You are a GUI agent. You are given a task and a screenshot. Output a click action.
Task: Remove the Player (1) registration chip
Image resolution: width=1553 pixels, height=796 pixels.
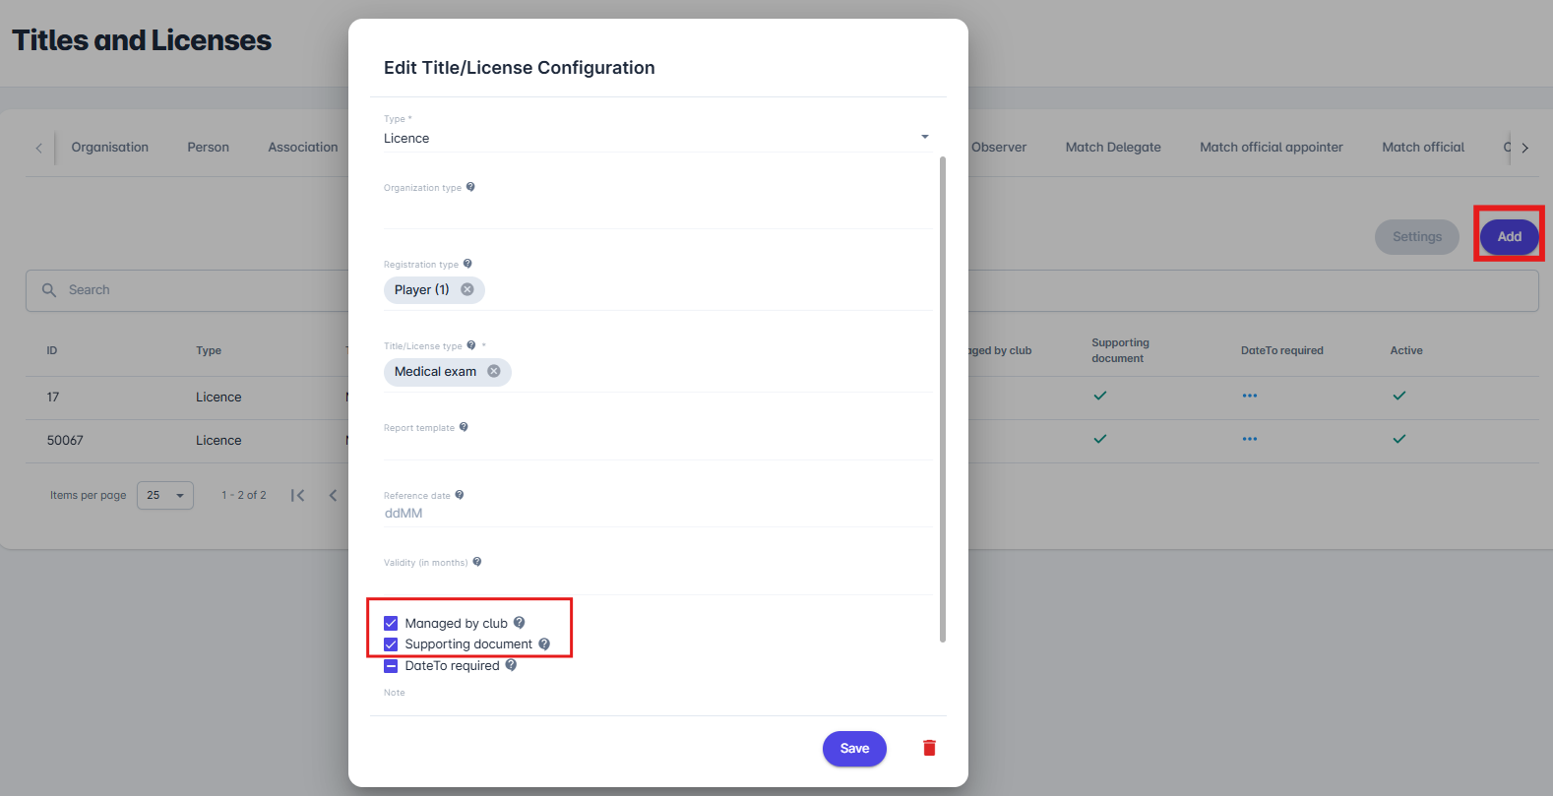[x=467, y=289]
